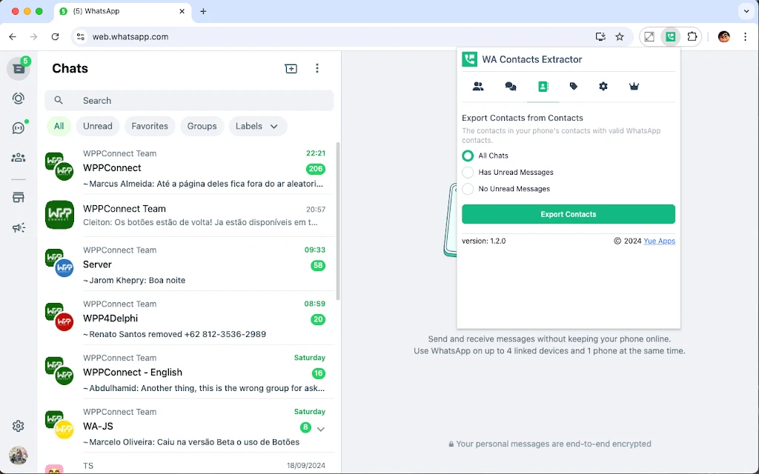Go back in browser history
Viewport: 759px width, 474px height.
[x=13, y=37]
